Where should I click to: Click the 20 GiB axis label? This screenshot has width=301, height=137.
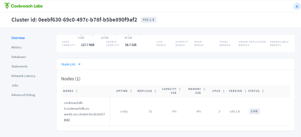point(105,38)
